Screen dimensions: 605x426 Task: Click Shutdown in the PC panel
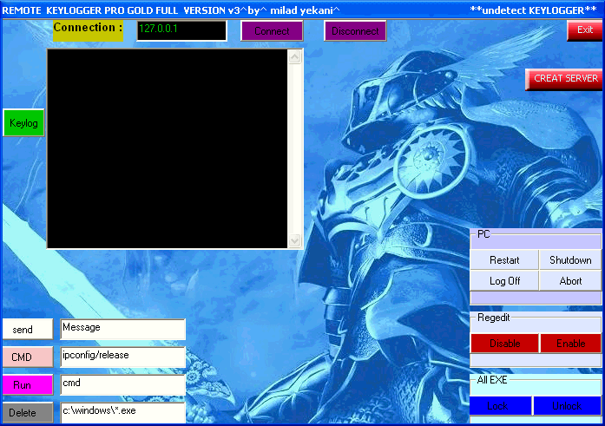click(x=570, y=260)
